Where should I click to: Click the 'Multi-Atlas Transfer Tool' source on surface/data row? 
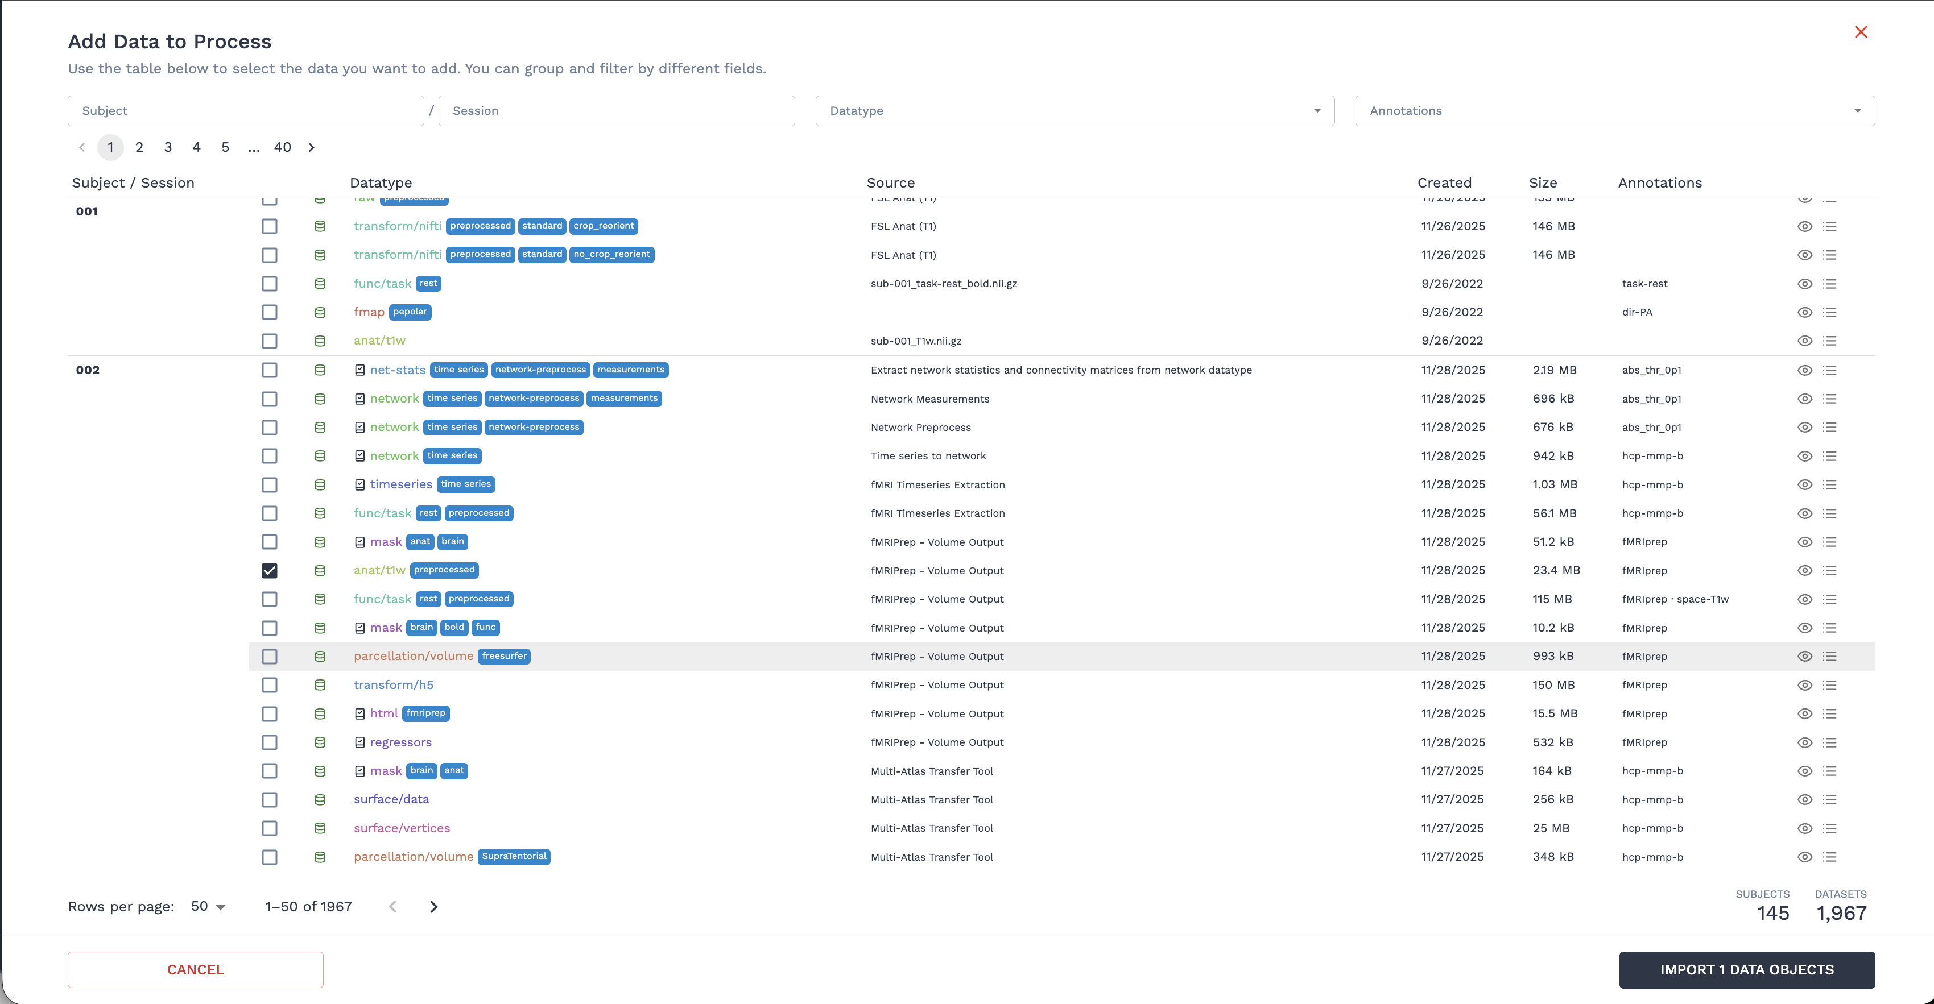(x=932, y=800)
